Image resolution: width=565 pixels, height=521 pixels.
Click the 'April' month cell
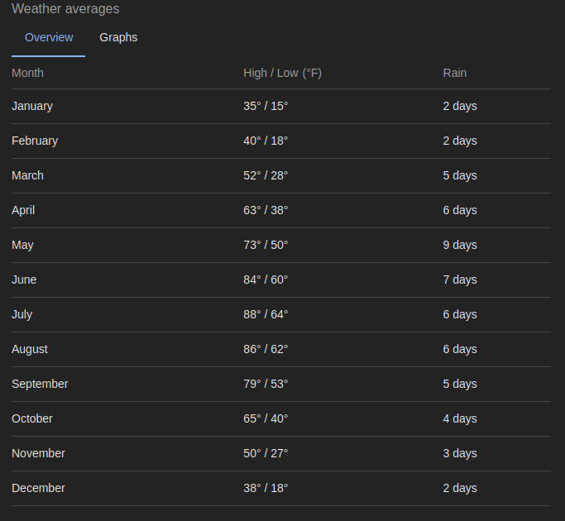coord(23,210)
